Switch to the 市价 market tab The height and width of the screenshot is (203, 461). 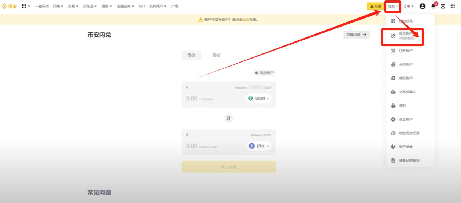[191, 55]
